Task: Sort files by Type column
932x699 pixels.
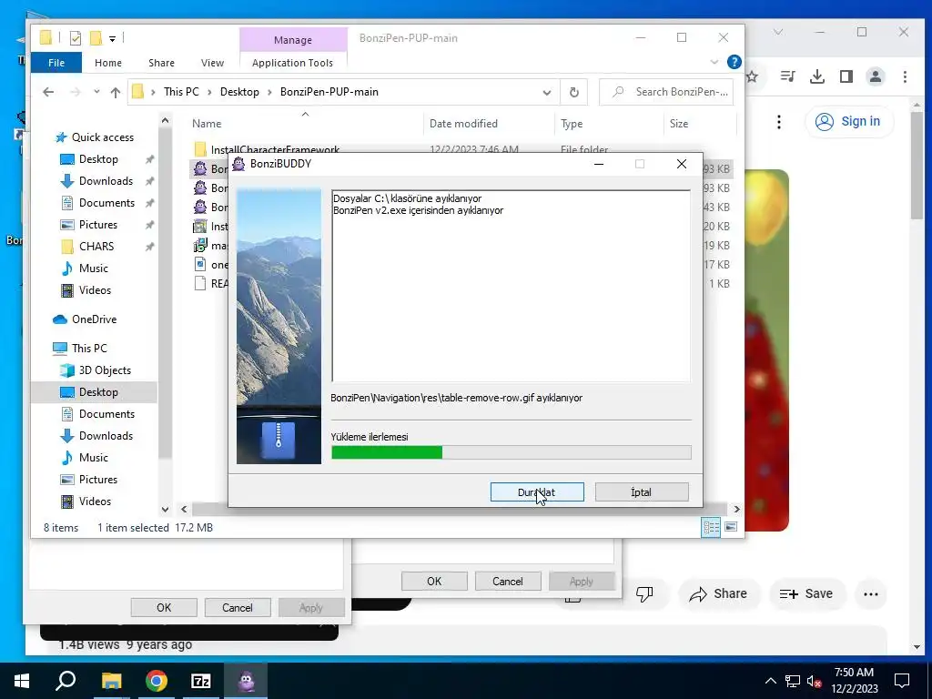Action: click(x=572, y=124)
